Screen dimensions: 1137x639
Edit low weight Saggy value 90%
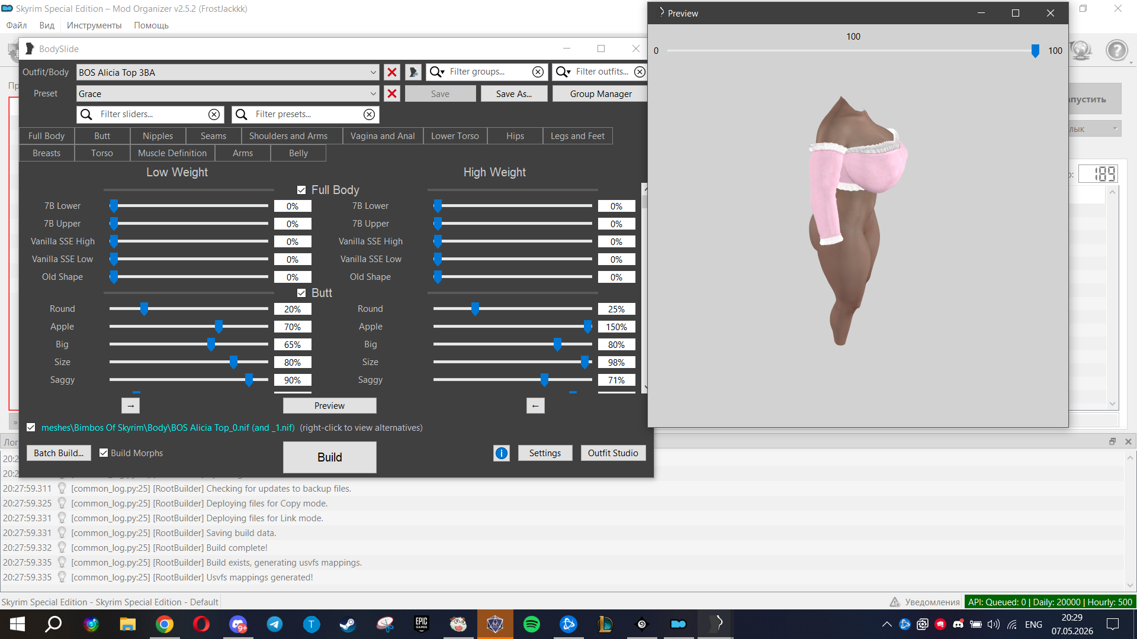click(x=293, y=380)
